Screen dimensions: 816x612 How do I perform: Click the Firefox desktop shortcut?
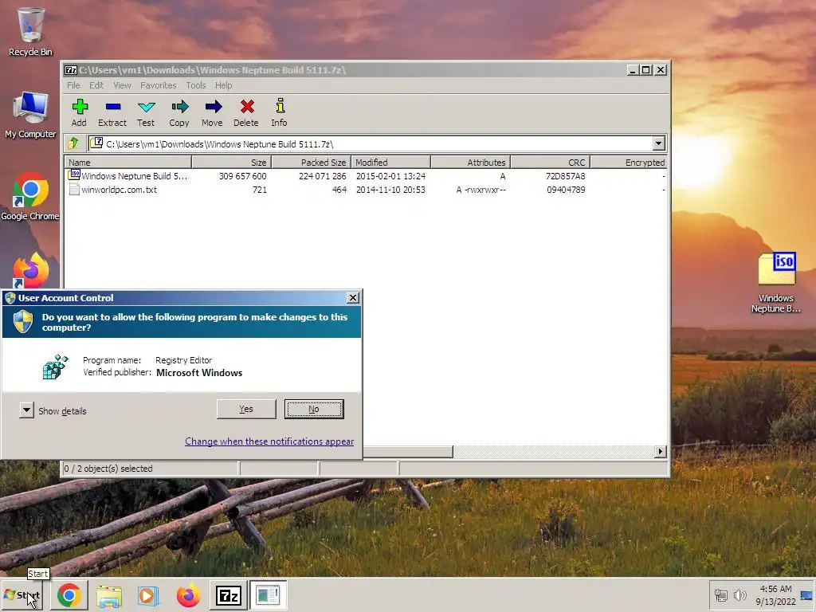pos(31,270)
